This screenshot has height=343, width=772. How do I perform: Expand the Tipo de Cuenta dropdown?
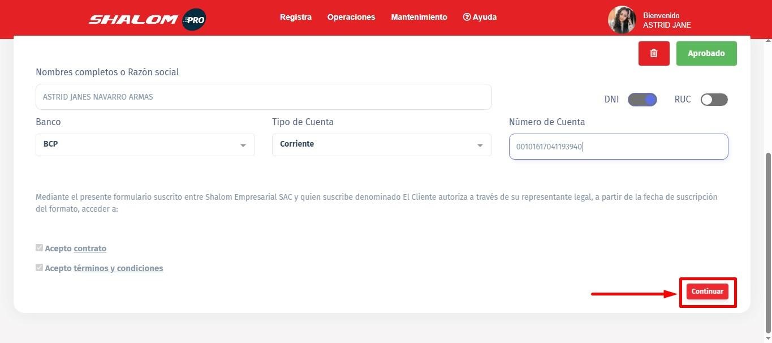pos(381,144)
